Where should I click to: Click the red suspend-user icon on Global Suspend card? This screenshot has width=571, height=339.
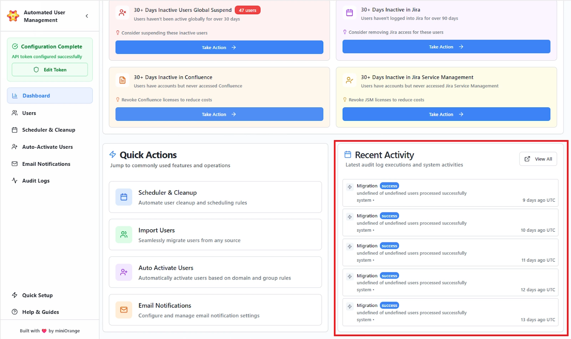[122, 12]
